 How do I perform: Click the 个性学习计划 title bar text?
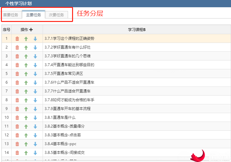tap(18, 3)
